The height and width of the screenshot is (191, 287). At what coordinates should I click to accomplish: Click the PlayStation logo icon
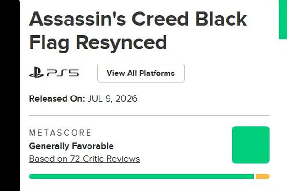pyautogui.click(x=36, y=73)
